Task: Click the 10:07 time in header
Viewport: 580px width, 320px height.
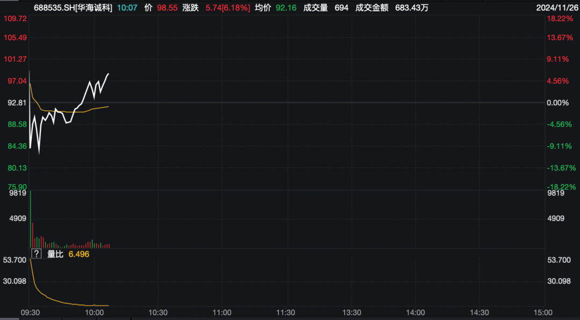Action: [127, 8]
